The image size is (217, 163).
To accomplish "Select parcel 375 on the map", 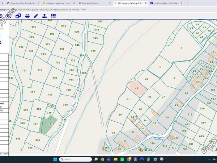I will coord(38,140).
